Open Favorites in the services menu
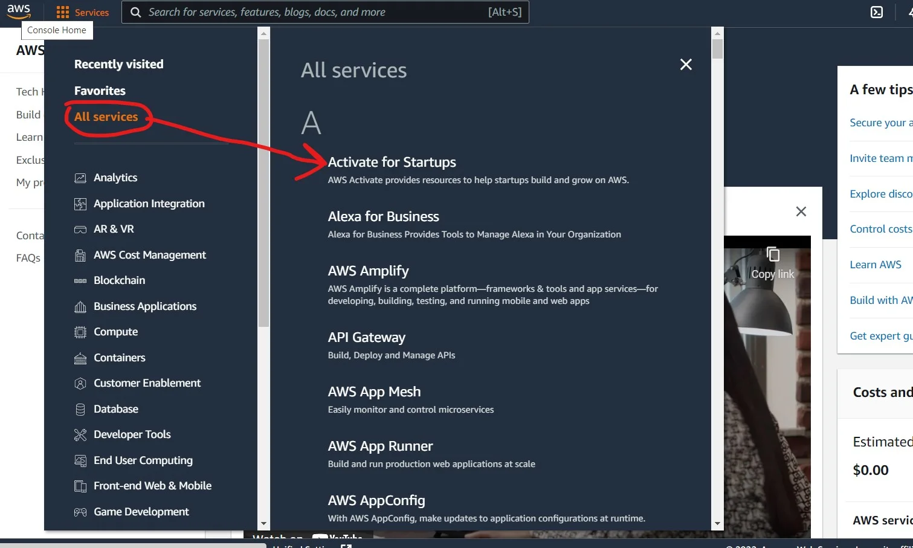This screenshot has width=913, height=548. click(x=100, y=91)
